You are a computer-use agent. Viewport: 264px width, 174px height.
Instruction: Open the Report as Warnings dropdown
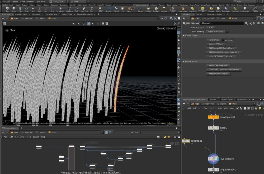pos(217,31)
